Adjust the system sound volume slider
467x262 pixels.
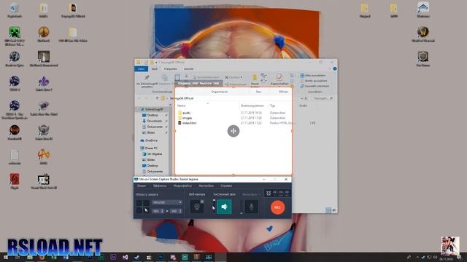pyautogui.click(x=214, y=207)
